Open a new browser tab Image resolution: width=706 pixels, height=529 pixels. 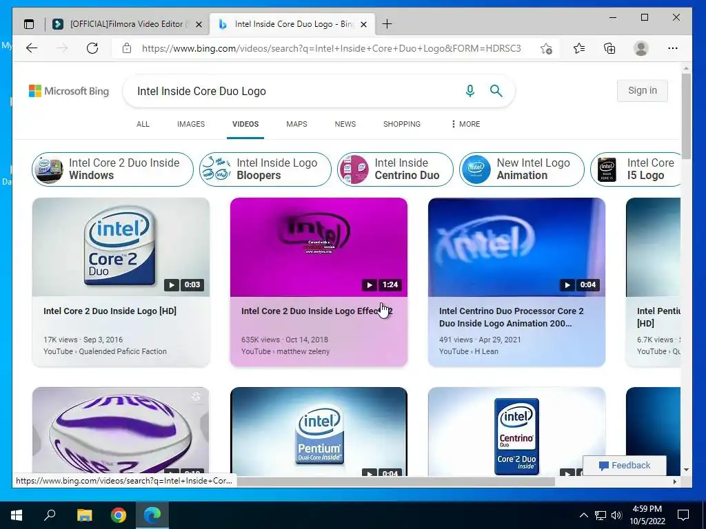pos(387,24)
